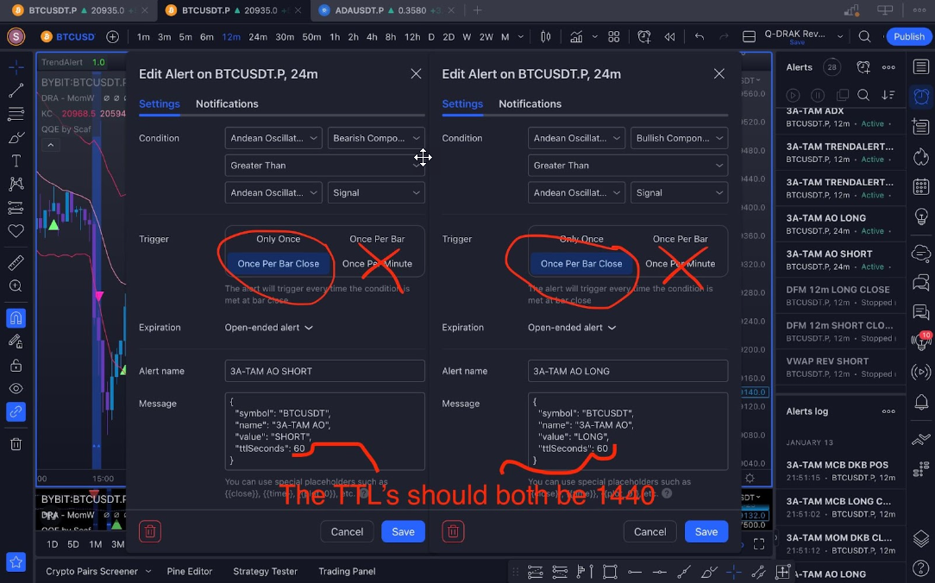Select the VWAP REV SHORT alert row

[x=839, y=367]
